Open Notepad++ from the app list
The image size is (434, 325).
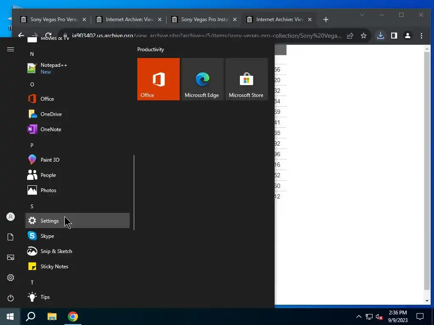click(x=78, y=68)
